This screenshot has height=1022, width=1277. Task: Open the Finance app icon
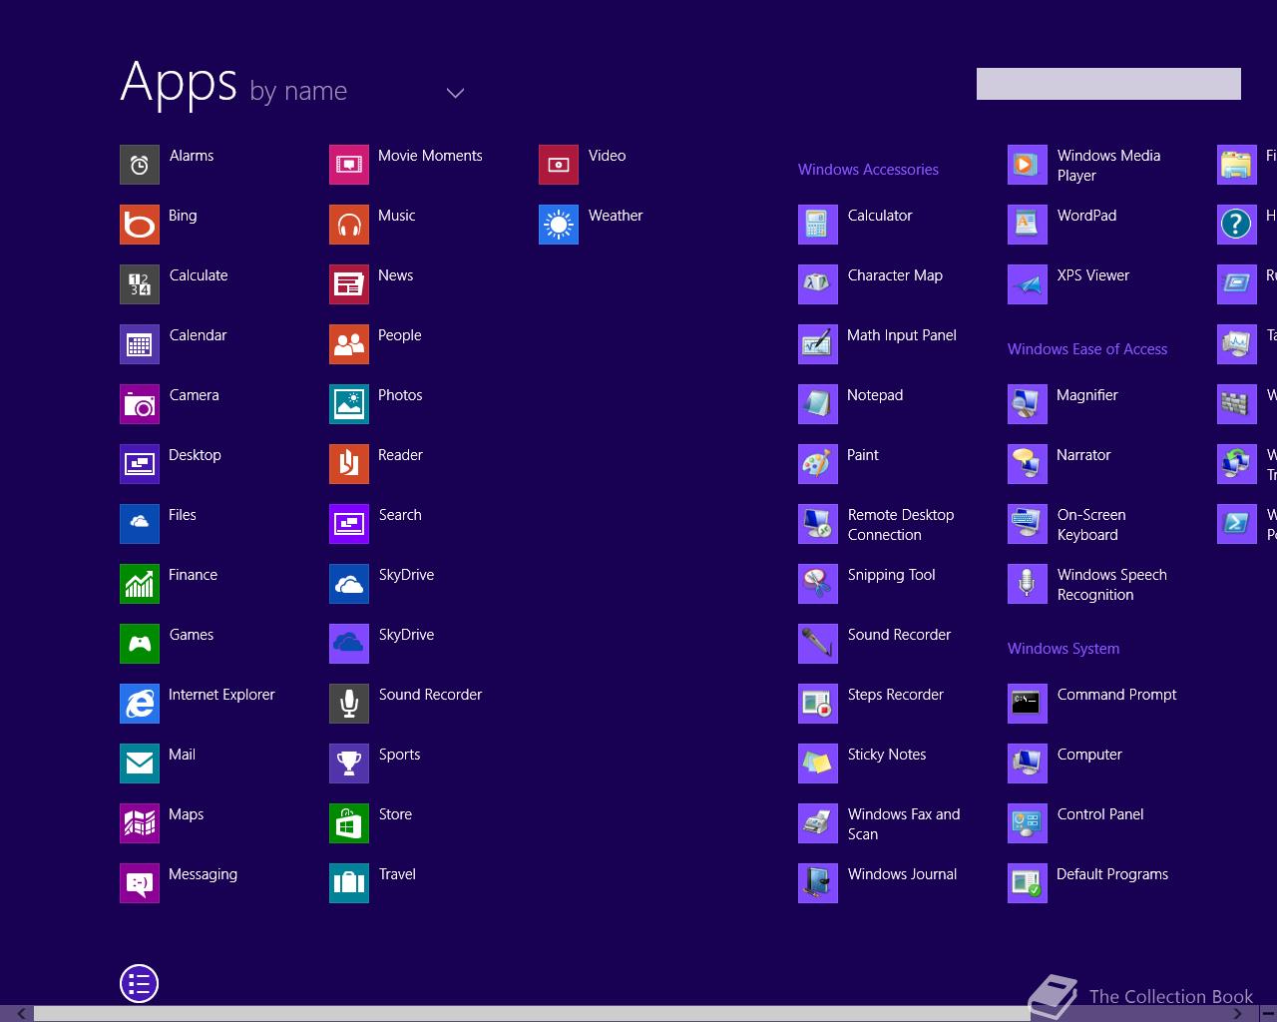[x=140, y=584]
